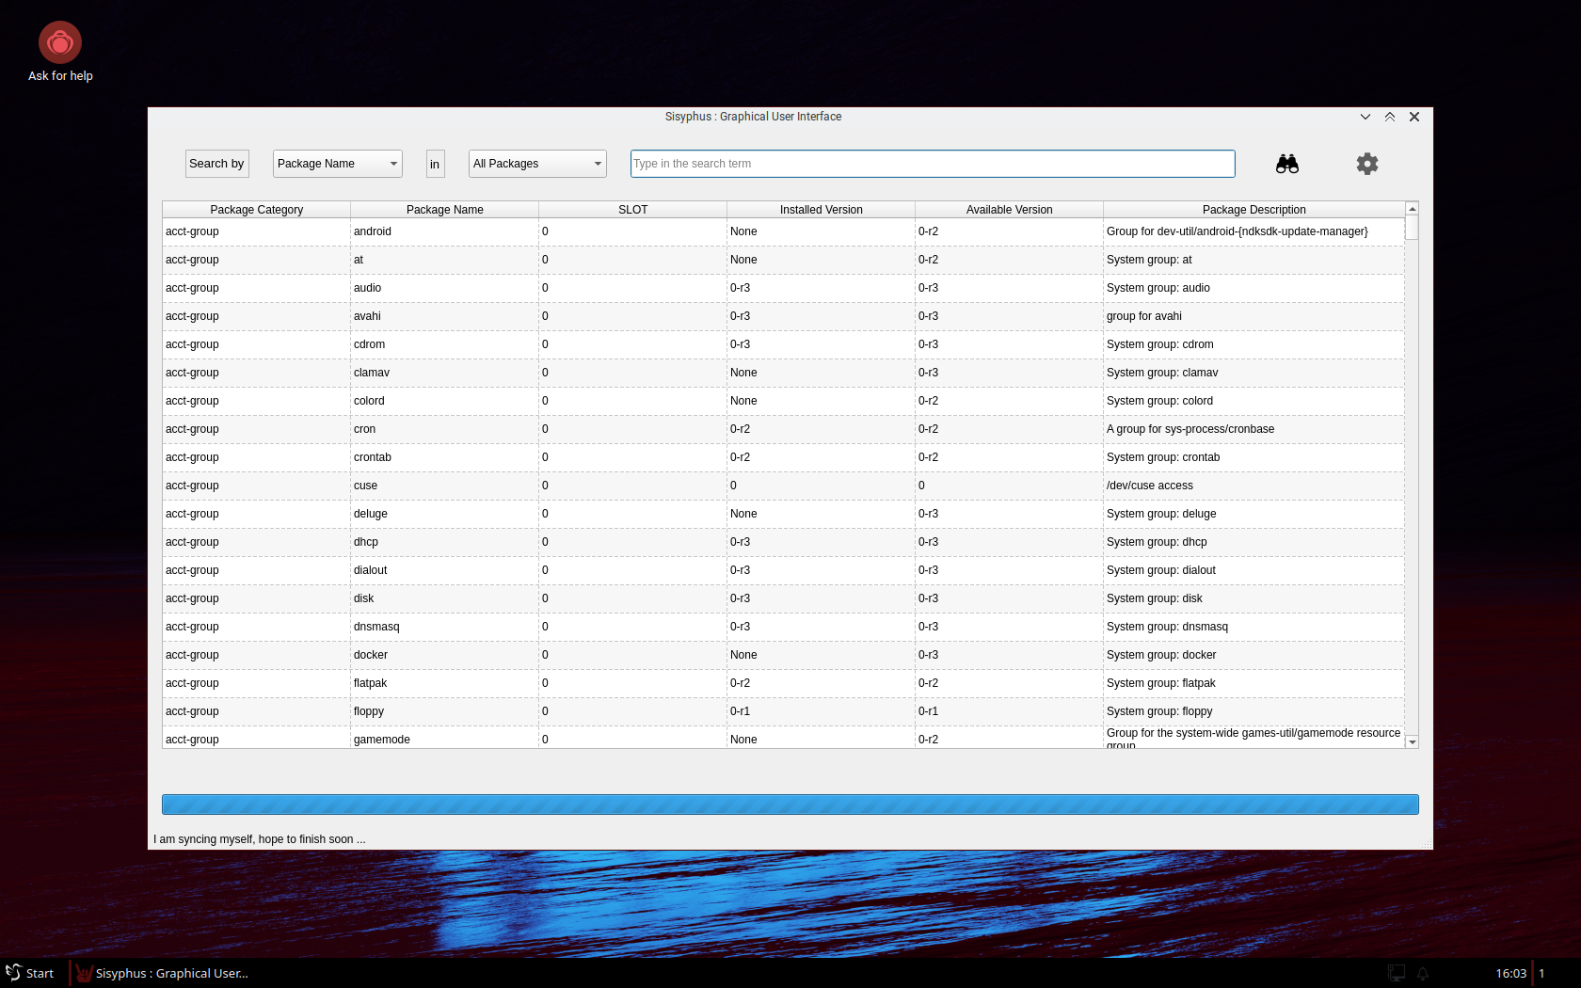Image resolution: width=1581 pixels, height=988 pixels.
Task: Click '/dev/cuse access' description cell
Action: pos(1254,486)
